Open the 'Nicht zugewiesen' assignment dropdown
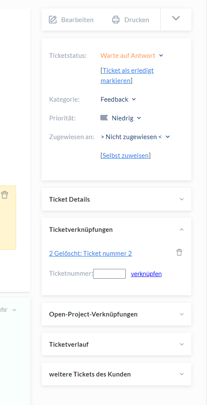This screenshot has width=207, height=405. 135,137
